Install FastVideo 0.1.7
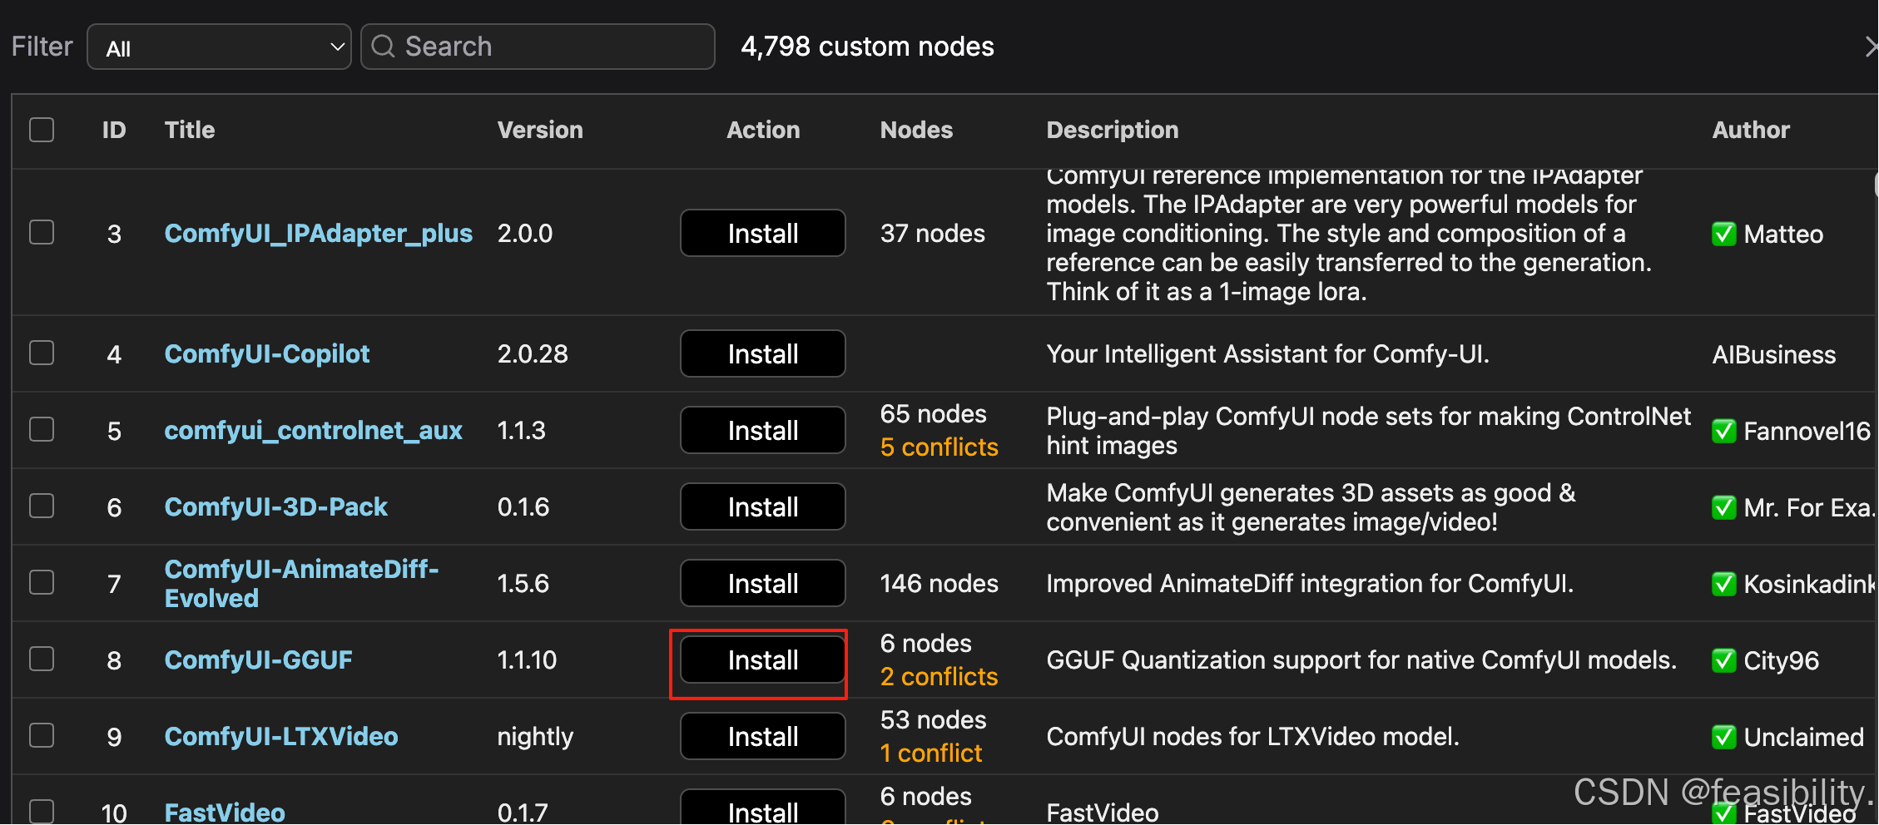This screenshot has width=1879, height=825. [x=763, y=808]
